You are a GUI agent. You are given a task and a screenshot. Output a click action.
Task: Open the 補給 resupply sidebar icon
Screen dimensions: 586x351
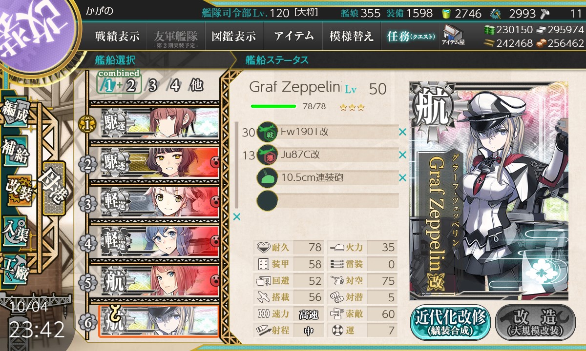tap(15, 151)
